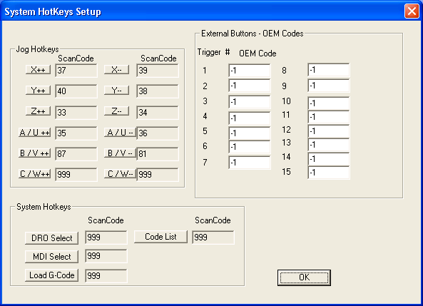
Task: Set the Y++ jog hotkey
Action: (38, 91)
